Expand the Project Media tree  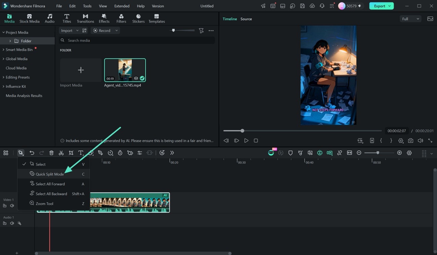pyautogui.click(x=3, y=32)
